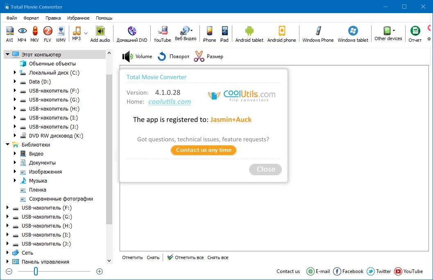Open the Правка menu

pyautogui.click(x=53, y=18)
